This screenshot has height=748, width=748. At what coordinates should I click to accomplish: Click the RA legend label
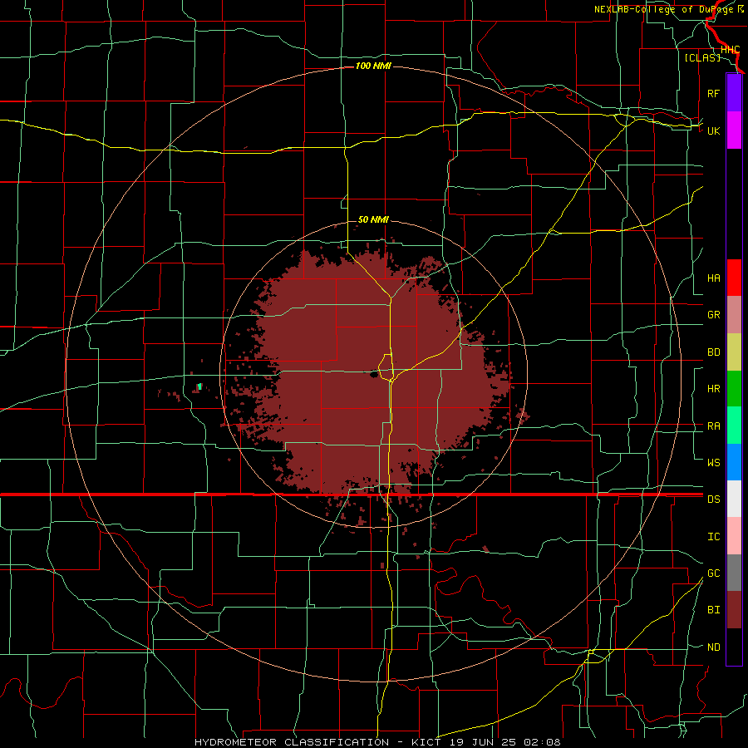[713, 426]
